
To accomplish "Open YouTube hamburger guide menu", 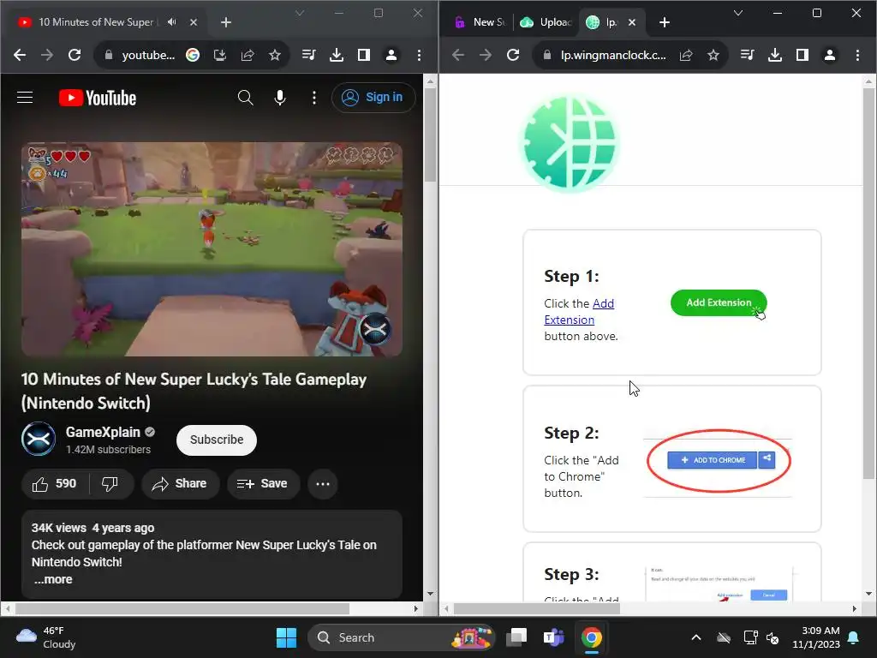I will coord(25,98).
